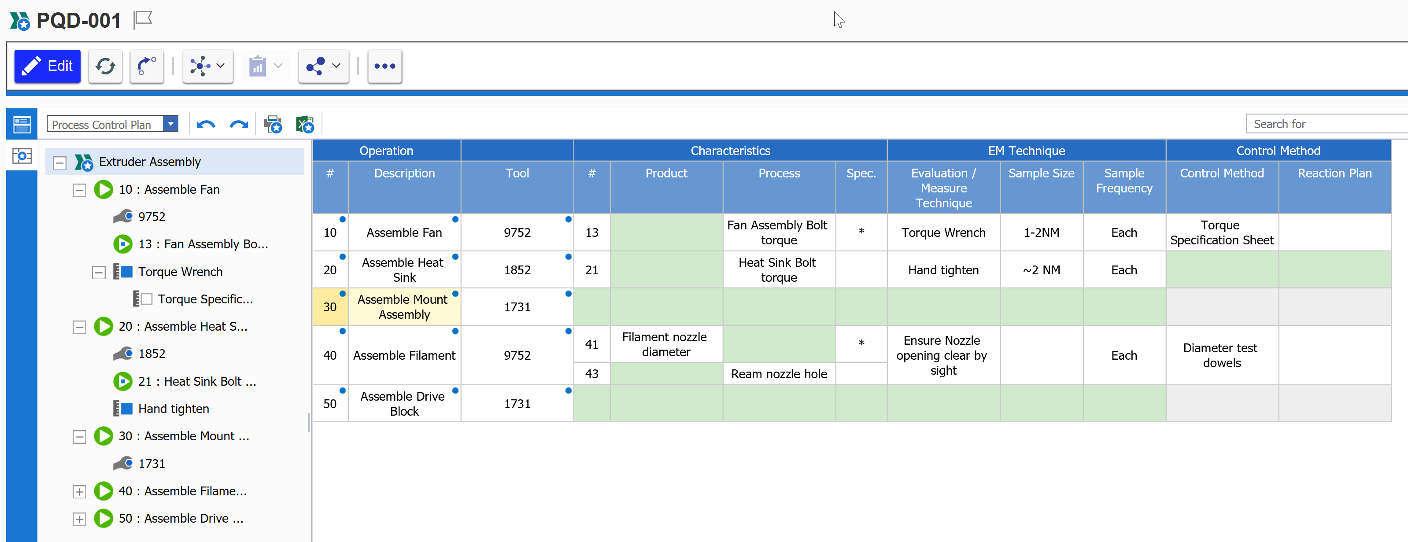Expand the 50 : Assemble Drive node
The image size is (1408, 542).
[x=79, y=519]
